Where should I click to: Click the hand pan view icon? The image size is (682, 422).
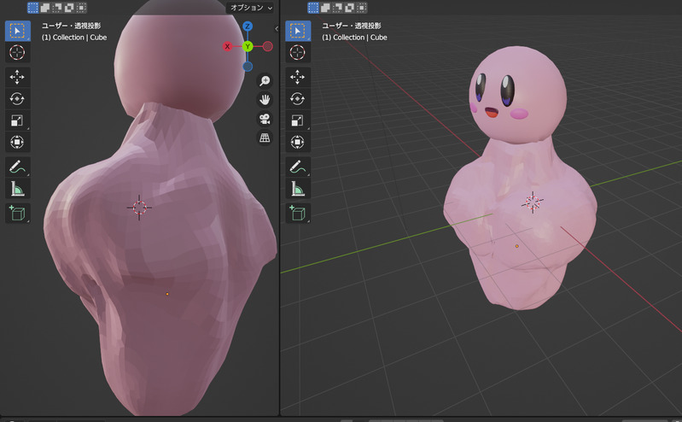click(265, 100)
